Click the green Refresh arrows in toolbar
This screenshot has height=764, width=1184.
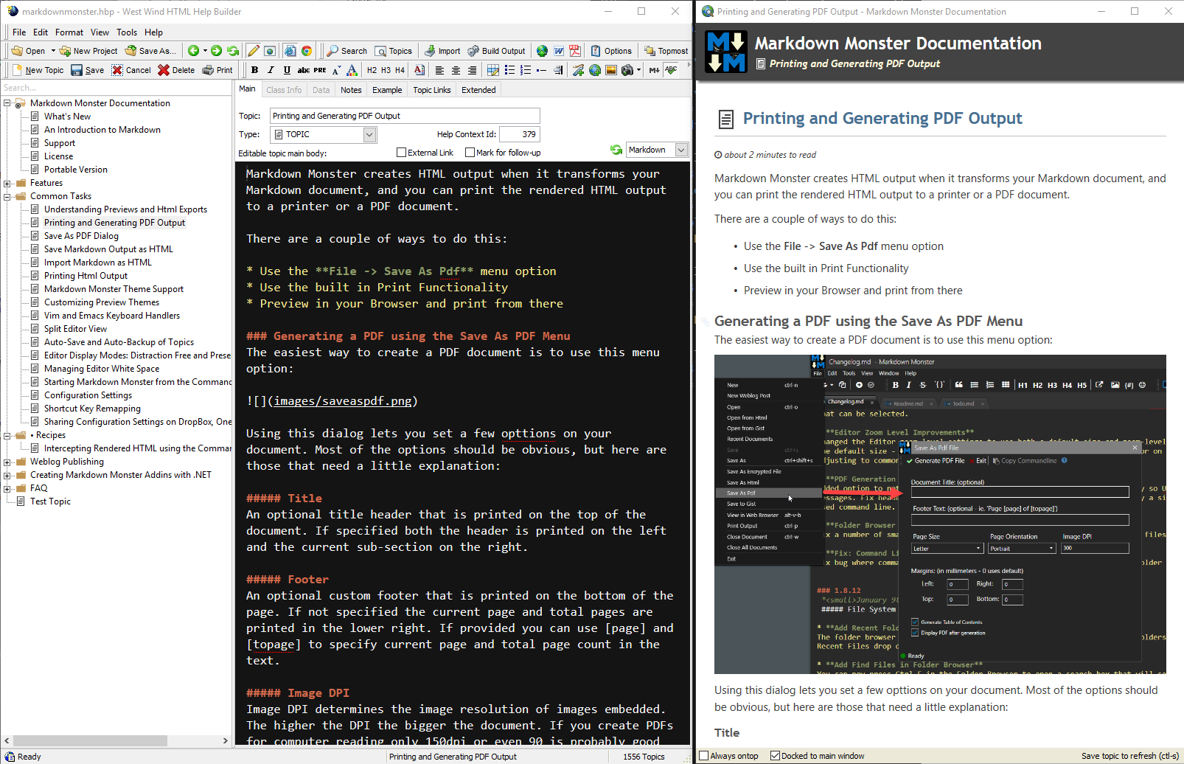(233, 51)
